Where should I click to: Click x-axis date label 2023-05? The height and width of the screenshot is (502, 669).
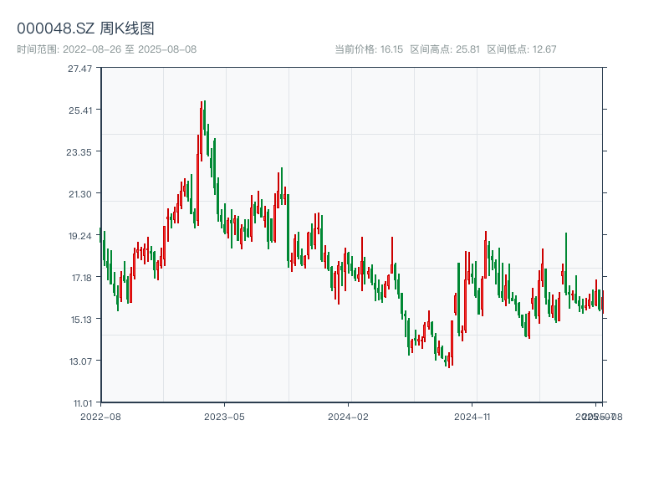tap(224, 417)
